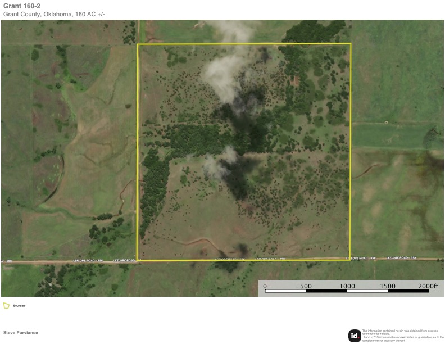Click the disclaimer text beside Land id logo
The image size is (445, 344).
402,336
